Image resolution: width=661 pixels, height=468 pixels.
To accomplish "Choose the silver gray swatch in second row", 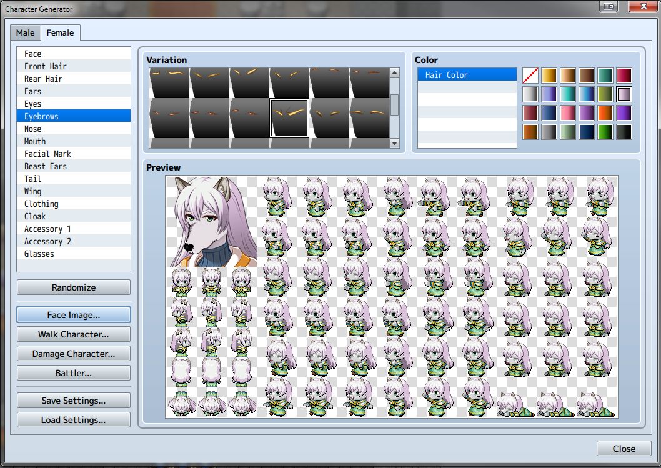I will tap(530, 94).
